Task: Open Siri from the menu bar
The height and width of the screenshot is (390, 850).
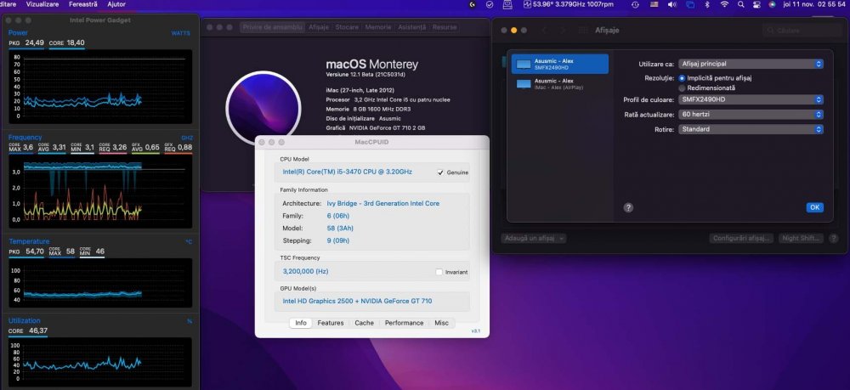Action: point(772,4)
